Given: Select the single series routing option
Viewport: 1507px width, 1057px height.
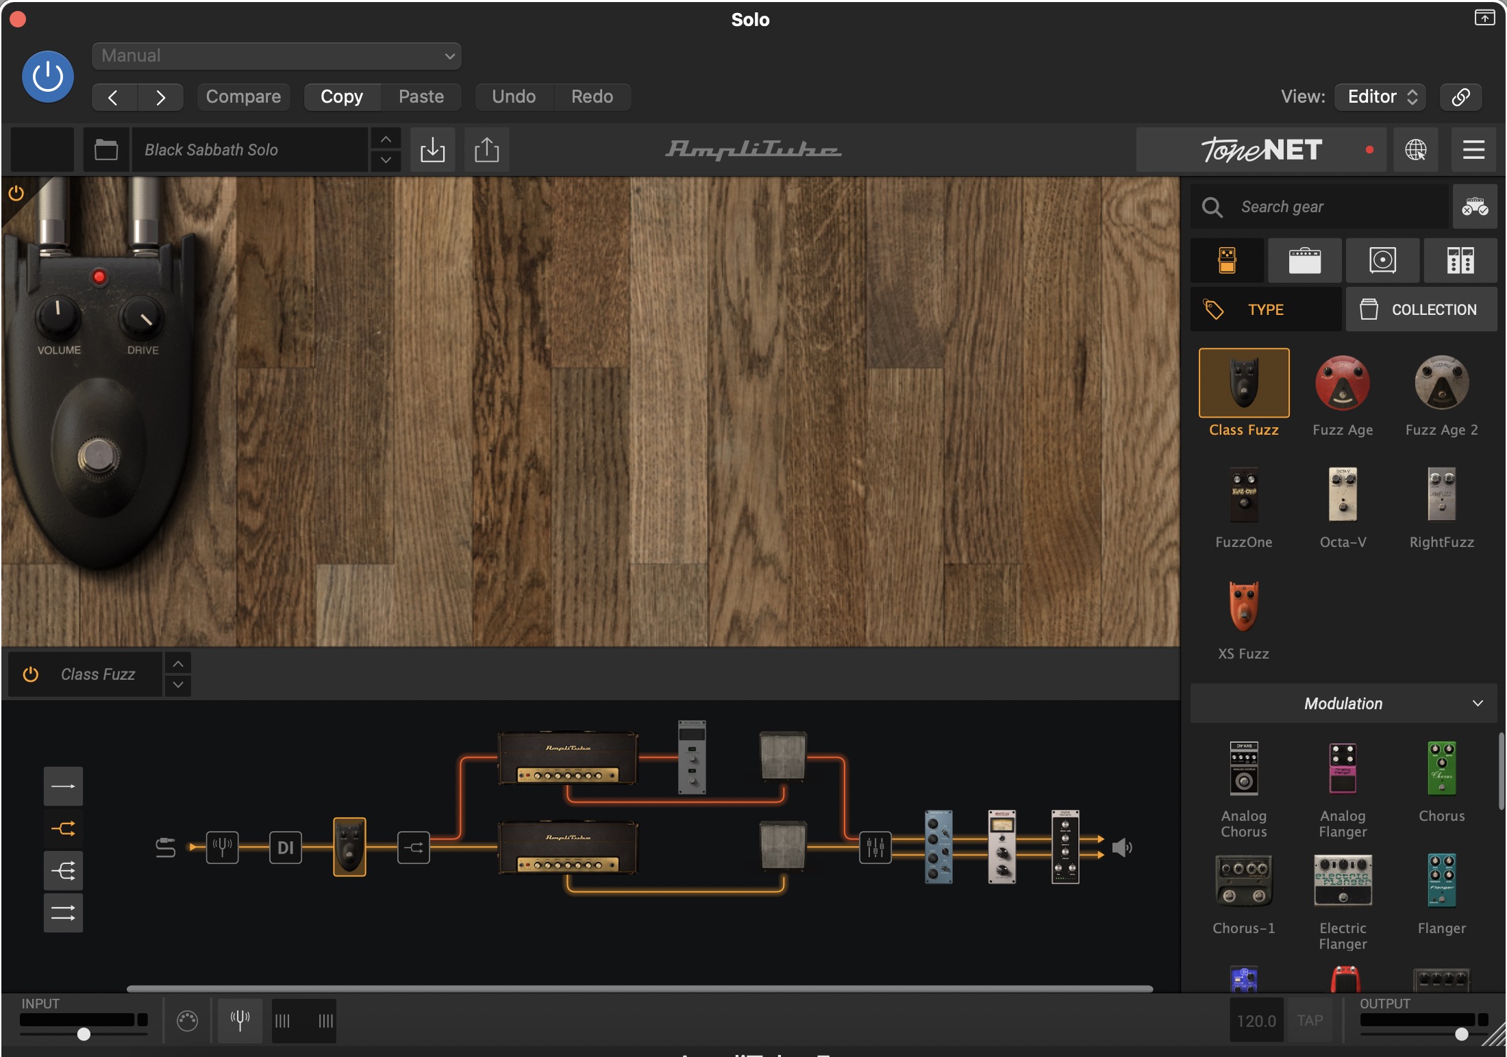Looking at the screenshot, I should point(64,786).
